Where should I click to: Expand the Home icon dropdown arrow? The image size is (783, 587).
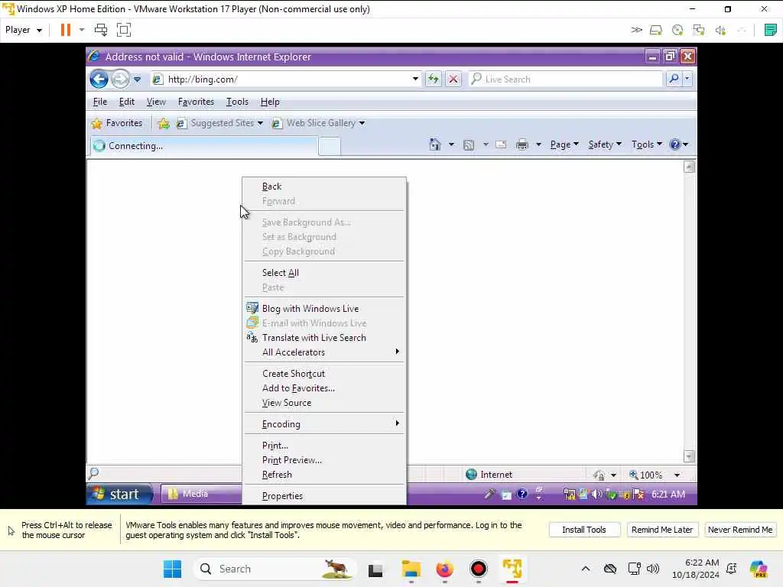click(x=451, y=144)
